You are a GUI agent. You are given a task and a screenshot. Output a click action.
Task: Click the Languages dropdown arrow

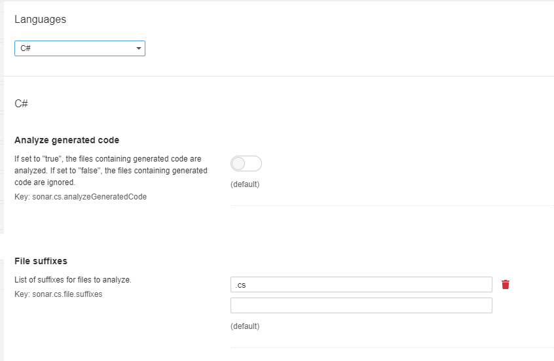138,49
